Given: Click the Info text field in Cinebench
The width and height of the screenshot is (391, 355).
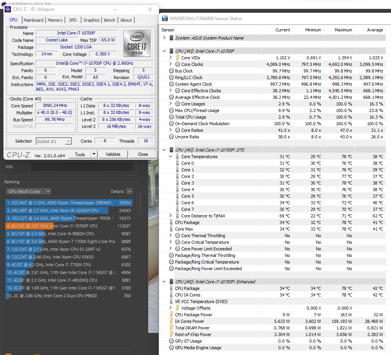Looking at the screenshot, I should [x=82, y=167].
